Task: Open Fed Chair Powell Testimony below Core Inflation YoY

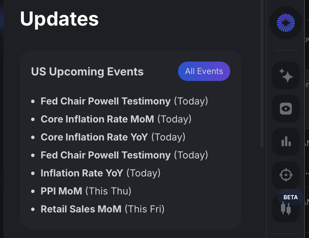Action: pyautogui.click(x=105, y=155)
